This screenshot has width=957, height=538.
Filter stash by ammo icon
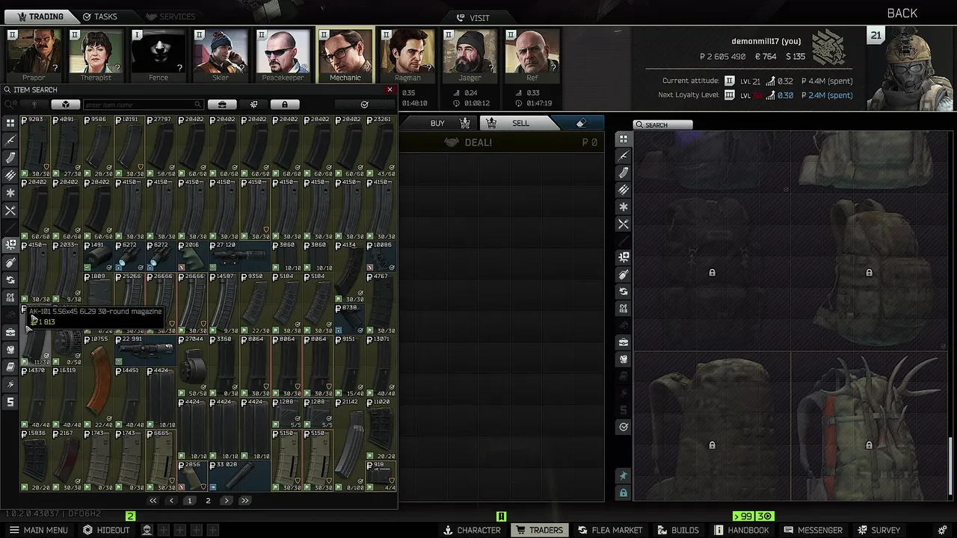[624, 190]
